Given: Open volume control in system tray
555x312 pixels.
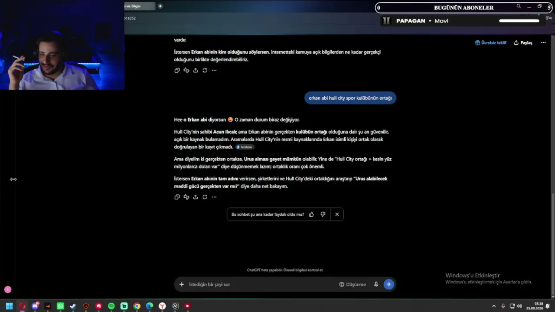Looking at the screenshot, I should pos(519,306).
